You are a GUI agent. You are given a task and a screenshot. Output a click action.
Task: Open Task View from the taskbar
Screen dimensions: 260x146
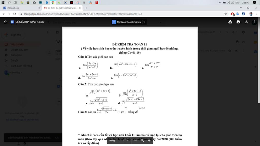tap(15, 3)
